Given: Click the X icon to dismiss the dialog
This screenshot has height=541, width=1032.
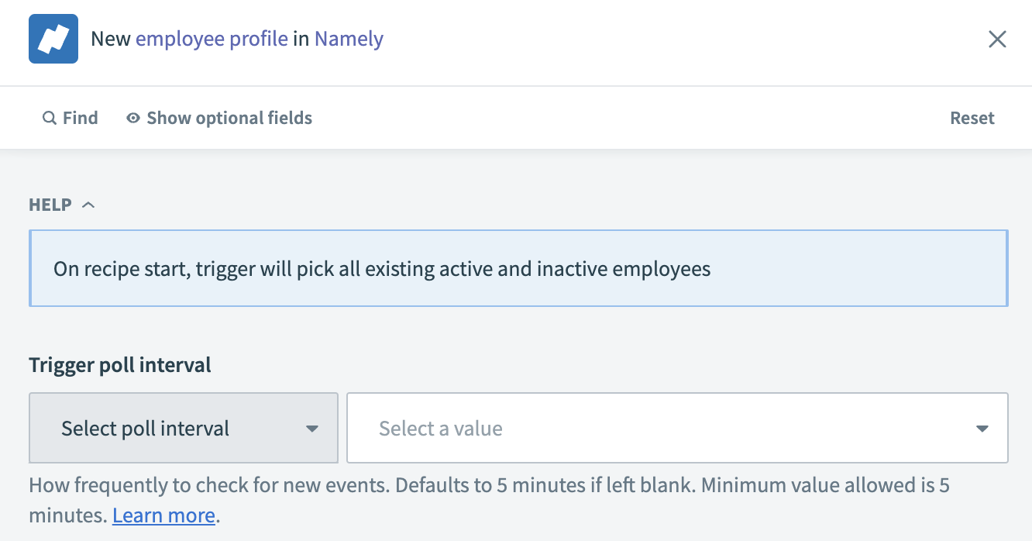Looking at the screenshot, I should click(997, 39).
